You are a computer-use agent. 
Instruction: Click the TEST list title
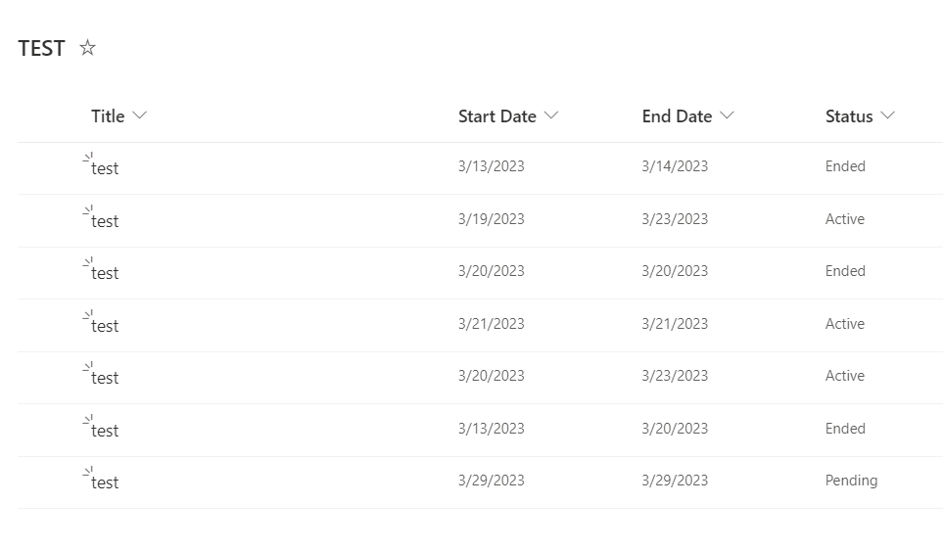point(41,49)
